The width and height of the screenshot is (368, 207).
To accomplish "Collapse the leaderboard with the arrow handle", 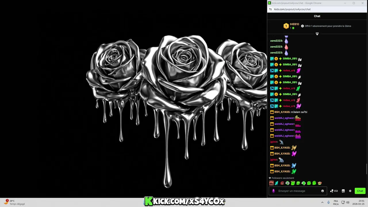I will pos(317,34).
